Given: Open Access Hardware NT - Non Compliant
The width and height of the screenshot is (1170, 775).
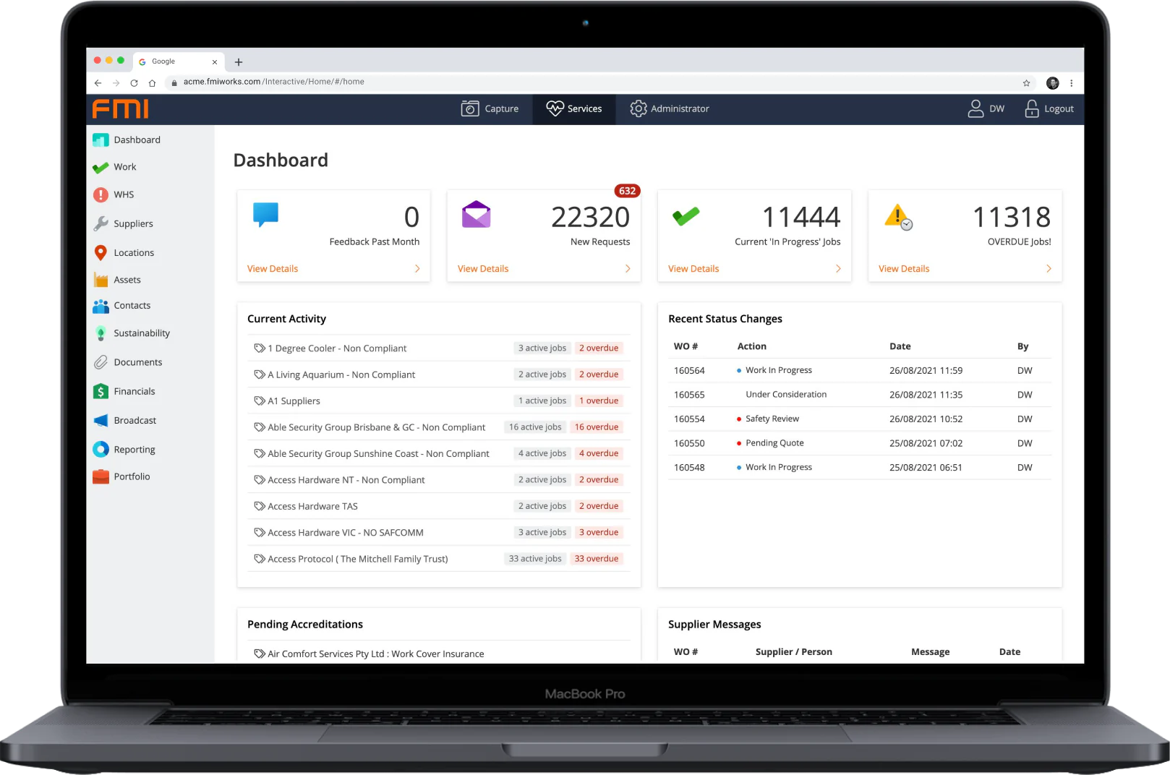Looking at the screenshot, I should click(439, 480).
